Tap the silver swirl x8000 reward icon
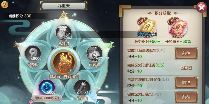Image resolution: width=209 pixels, height=104 pixels. (33, 53)
